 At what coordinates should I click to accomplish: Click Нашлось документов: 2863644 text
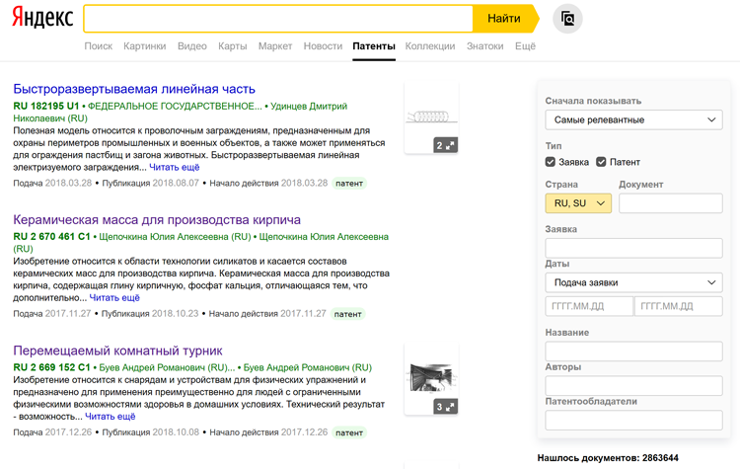pyautogui.click(x=608, y=458)
